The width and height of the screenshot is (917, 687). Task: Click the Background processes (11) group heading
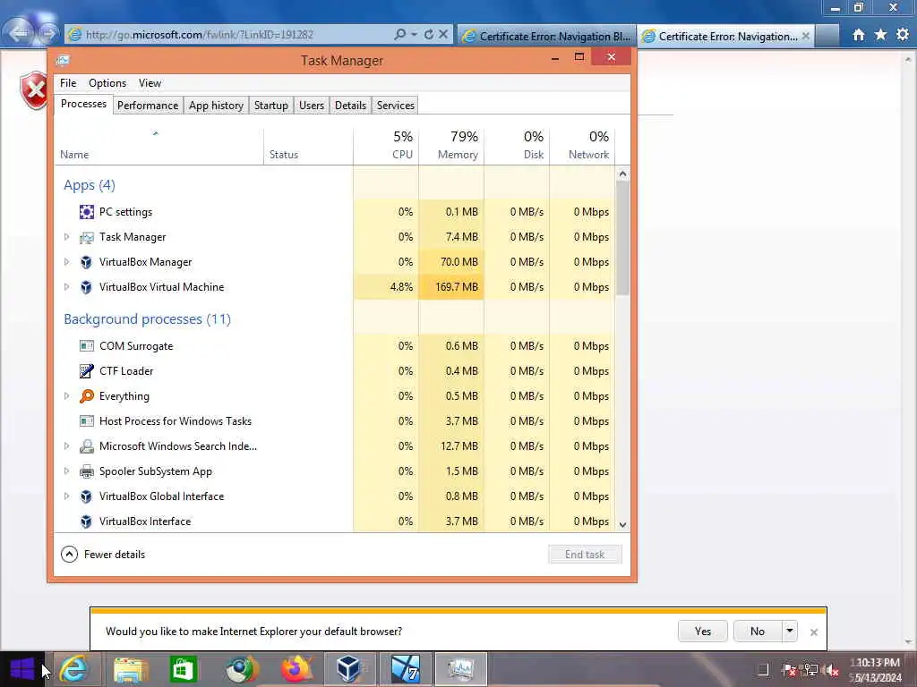[148, 319]
